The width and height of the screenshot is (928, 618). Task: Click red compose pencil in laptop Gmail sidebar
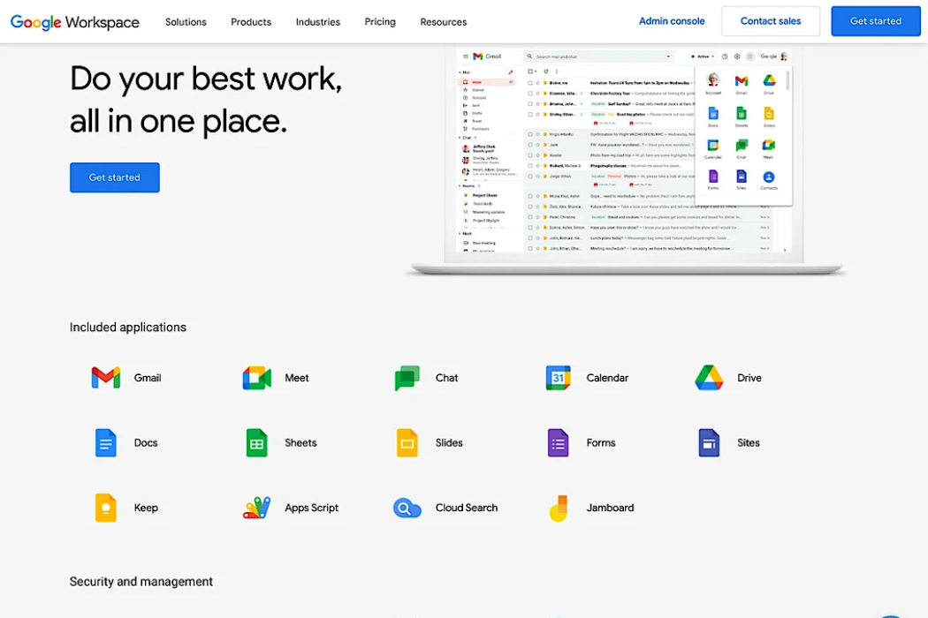tap(510, 72)
